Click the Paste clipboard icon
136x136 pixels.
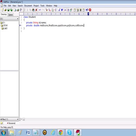pos(33,10)
